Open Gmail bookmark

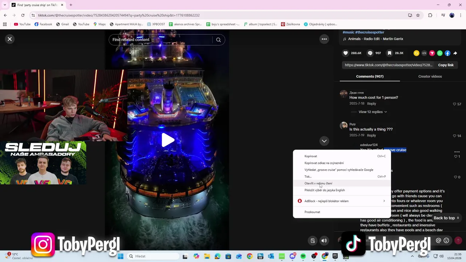click(63, 24)
